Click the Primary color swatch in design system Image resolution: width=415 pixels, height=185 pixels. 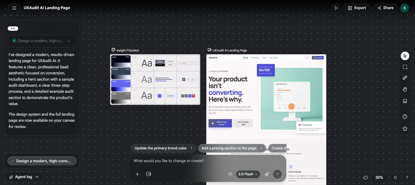point(121,61)
